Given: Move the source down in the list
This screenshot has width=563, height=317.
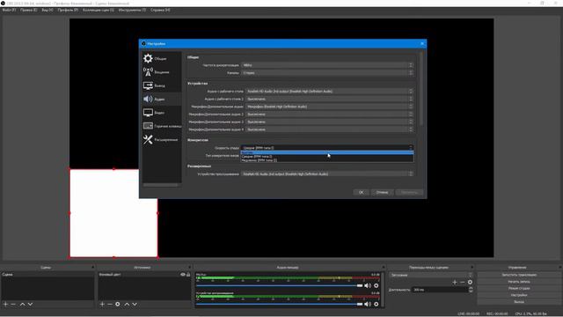Looking at the screenshot, I should pos(135,304).
